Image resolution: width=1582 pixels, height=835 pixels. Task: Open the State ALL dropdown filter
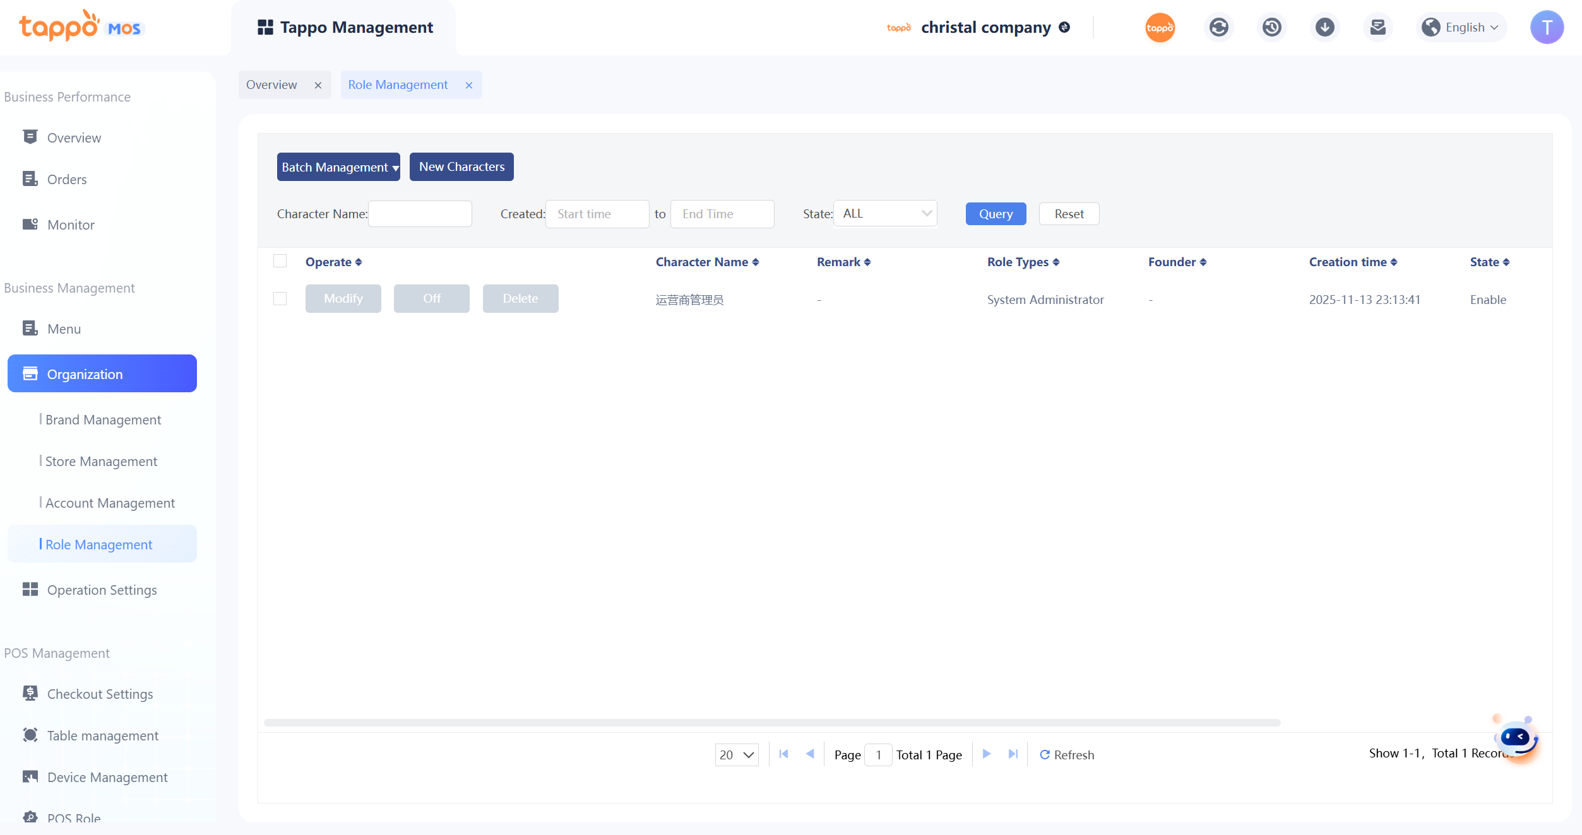pos(885,214)
